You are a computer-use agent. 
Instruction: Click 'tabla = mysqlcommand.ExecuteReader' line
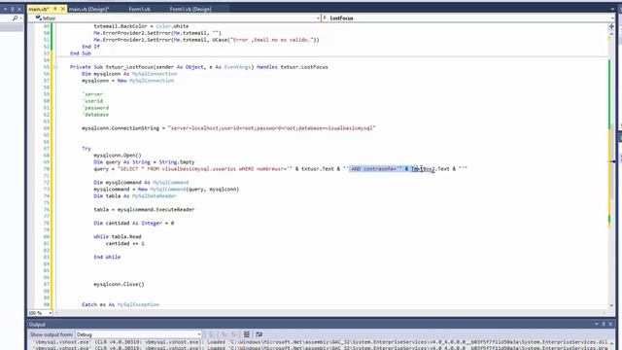tap(144, 210)
